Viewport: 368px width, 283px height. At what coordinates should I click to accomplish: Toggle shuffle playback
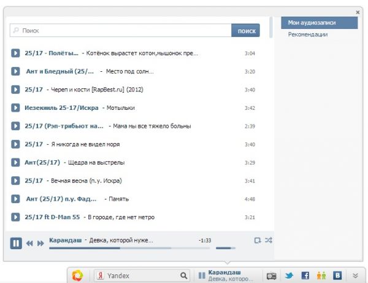[x=269, y=240]
